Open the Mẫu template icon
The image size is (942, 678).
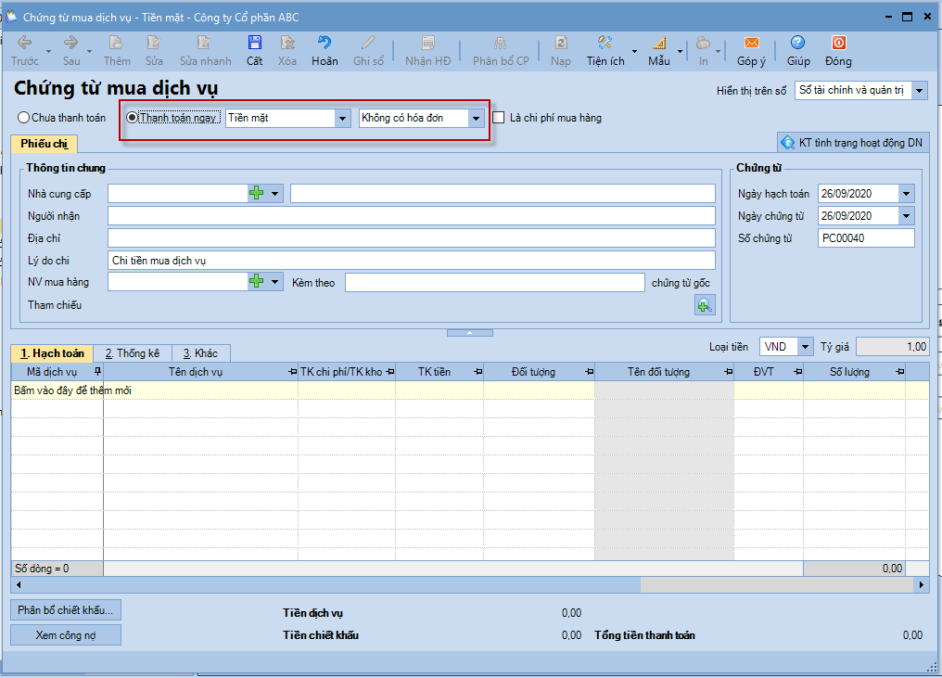659,43
